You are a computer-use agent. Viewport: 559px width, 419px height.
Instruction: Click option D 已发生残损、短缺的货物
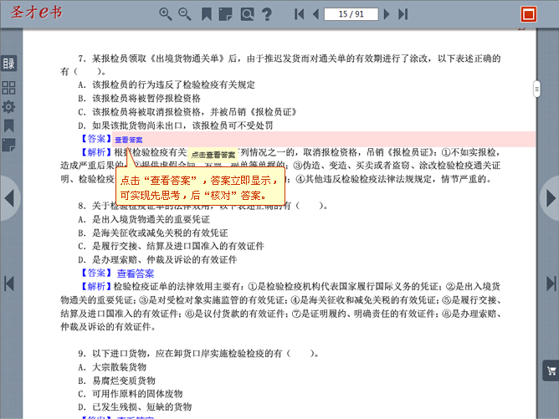[x=135, y=407]
